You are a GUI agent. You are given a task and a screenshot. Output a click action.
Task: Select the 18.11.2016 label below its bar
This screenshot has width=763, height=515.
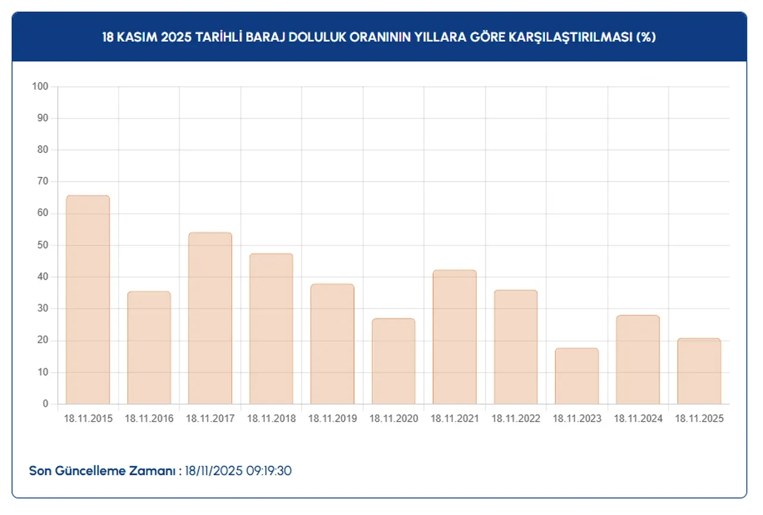149,419
